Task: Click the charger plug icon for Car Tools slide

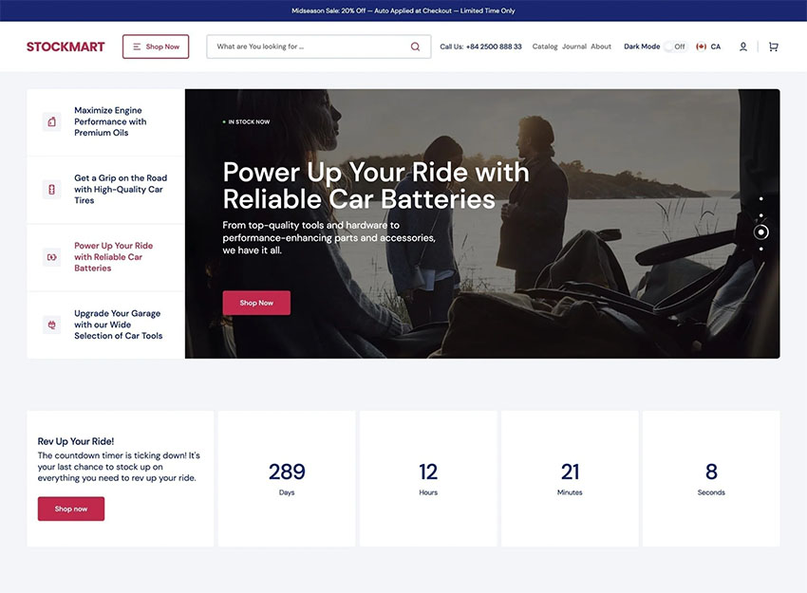Action: (50, 324)
